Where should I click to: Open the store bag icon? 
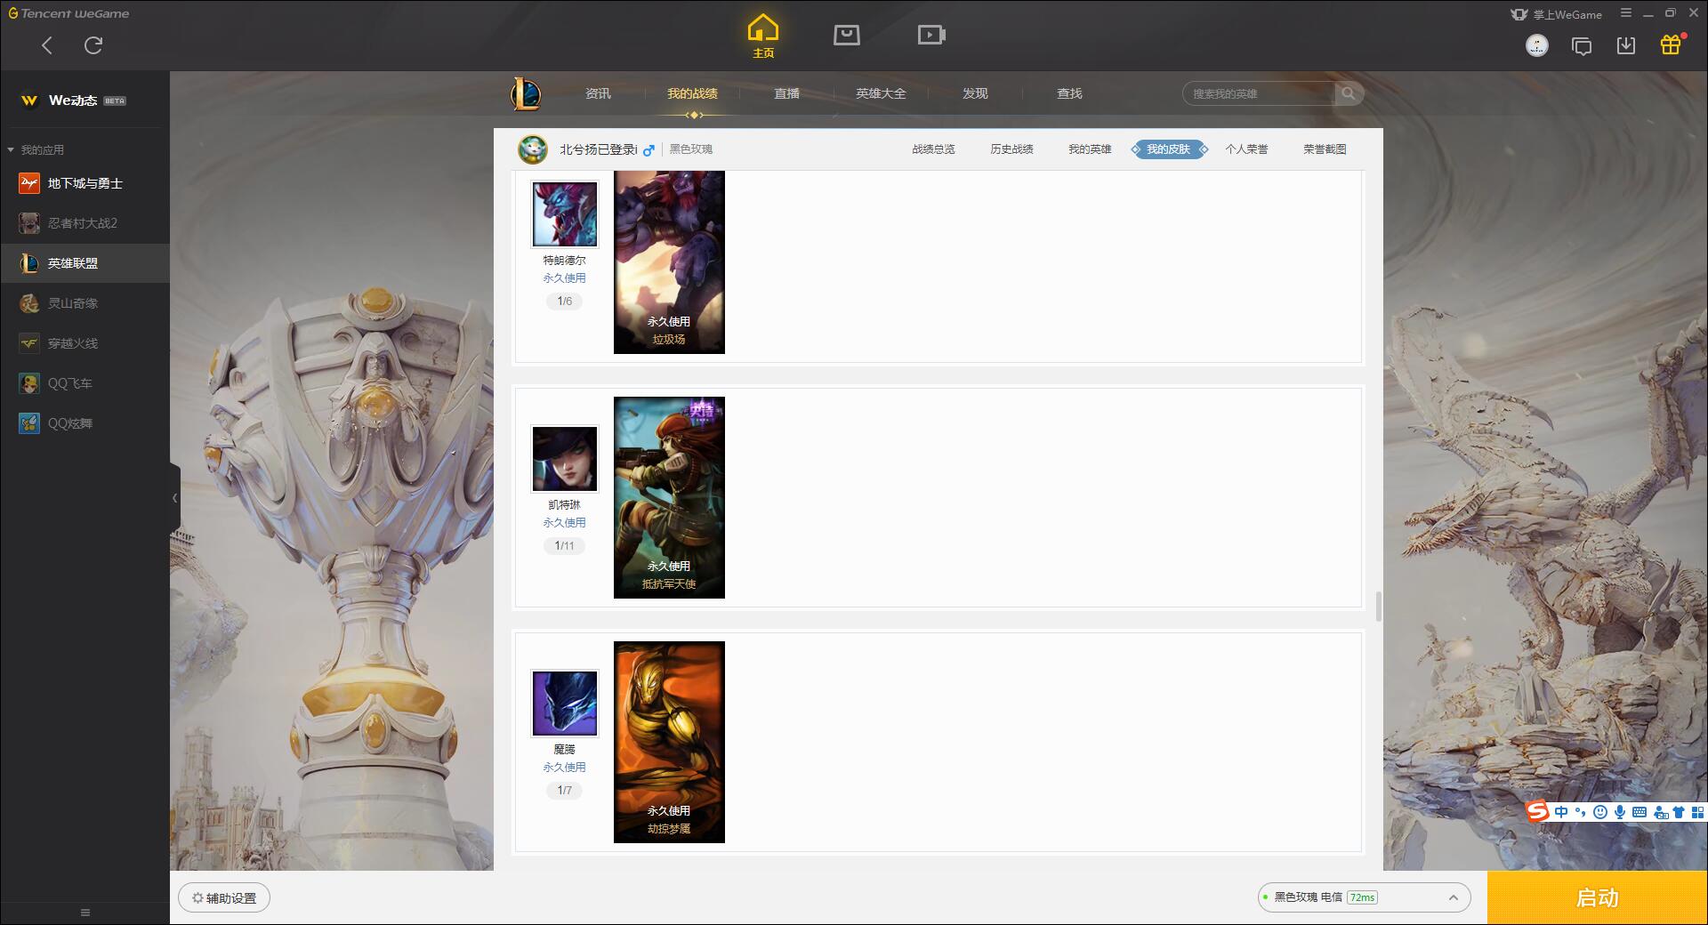846,35
